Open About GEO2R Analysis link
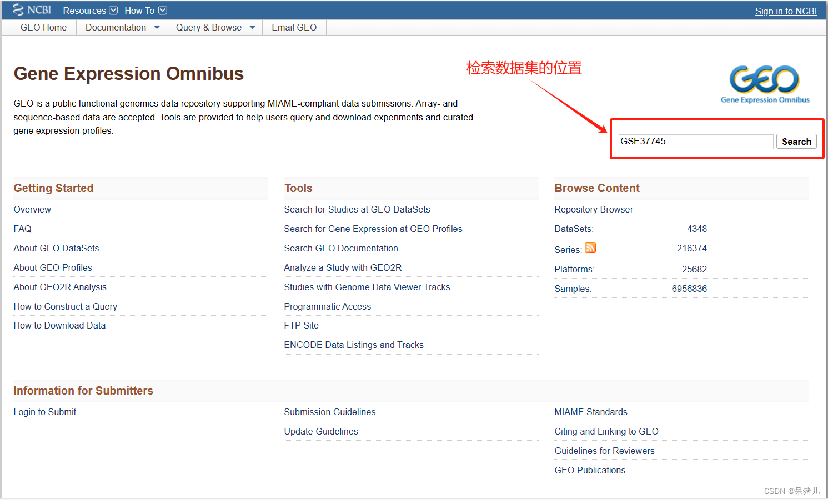This screenshot has width=828, height=500. [60, 287]
